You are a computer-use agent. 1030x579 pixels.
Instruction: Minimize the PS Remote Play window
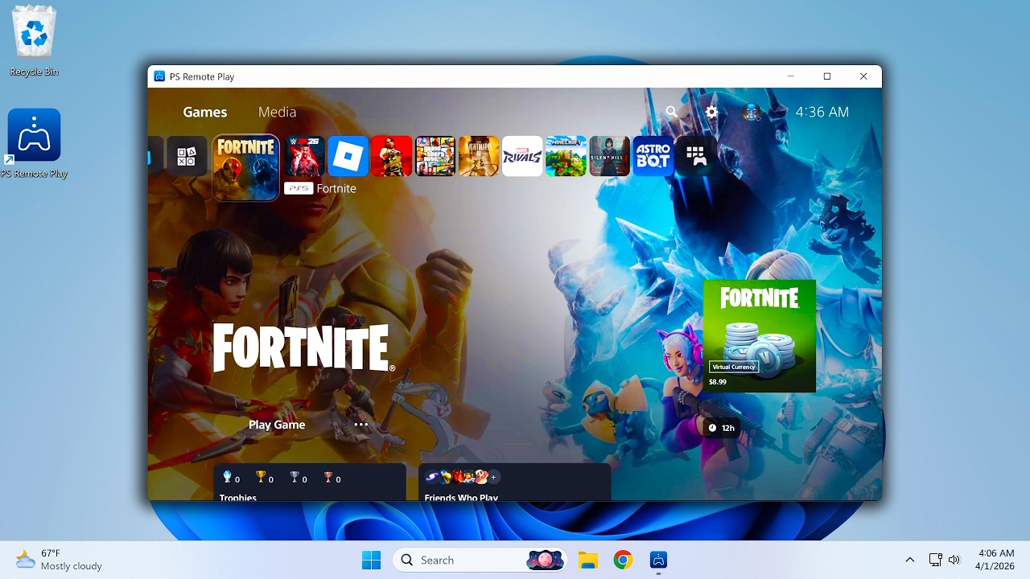tap(790, 76)
